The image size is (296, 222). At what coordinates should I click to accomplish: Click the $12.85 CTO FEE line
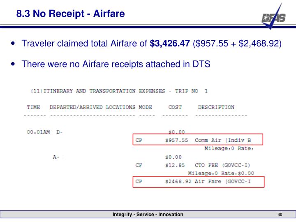(193, 165)
